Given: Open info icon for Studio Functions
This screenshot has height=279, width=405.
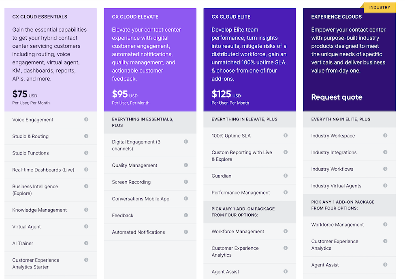Looking at the screenshot, I should [86, 153].
